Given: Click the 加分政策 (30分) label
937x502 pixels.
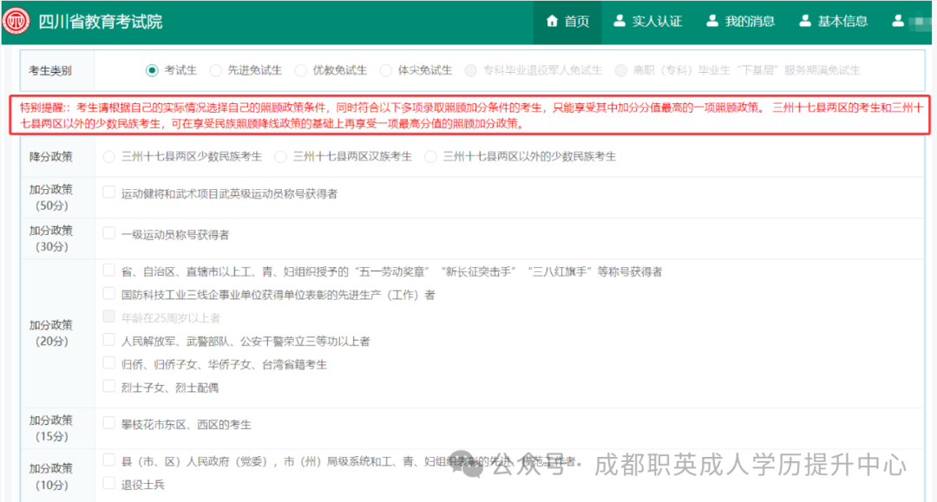Looking at the screenshot, I should 51,238.
